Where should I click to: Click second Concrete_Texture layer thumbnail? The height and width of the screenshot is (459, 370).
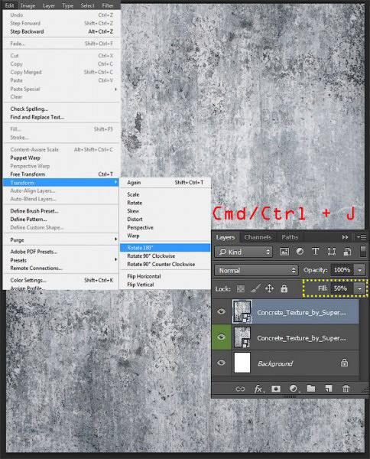[242, 337]
